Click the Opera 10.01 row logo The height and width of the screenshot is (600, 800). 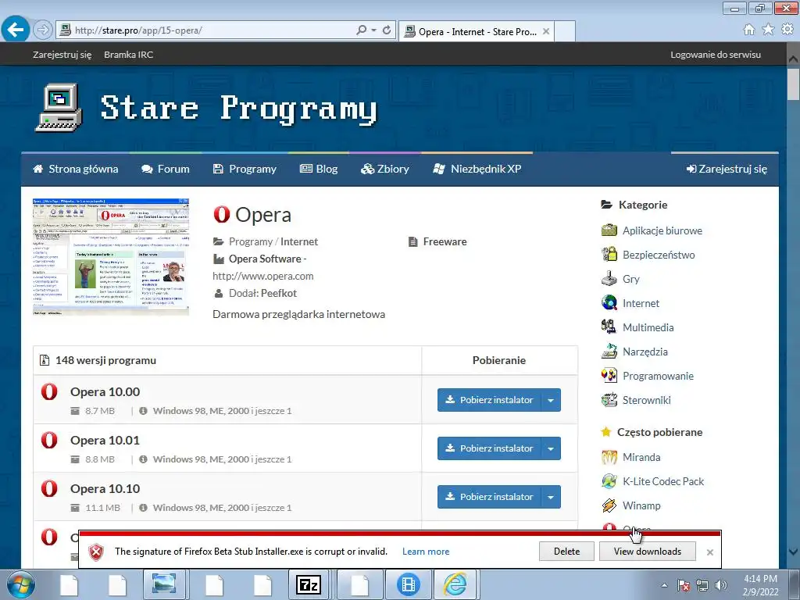pyautogui.click(x=49, y=440)
